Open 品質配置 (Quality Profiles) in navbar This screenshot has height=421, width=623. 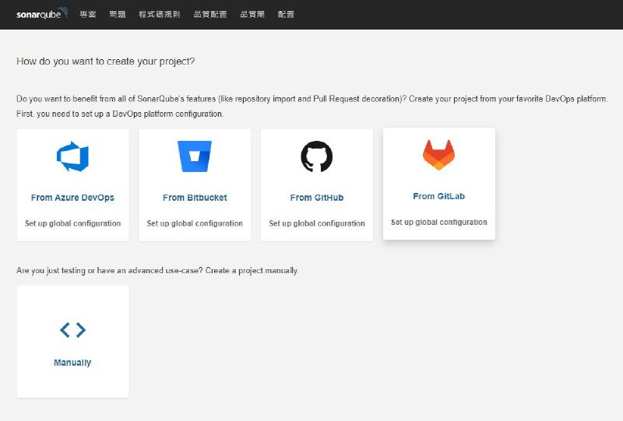click(210, 14)
